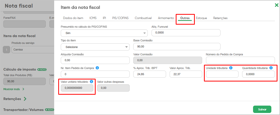The image size is (280, 115).
Task: Open the Tipo do item dropdown
Action: pos(95,47)
